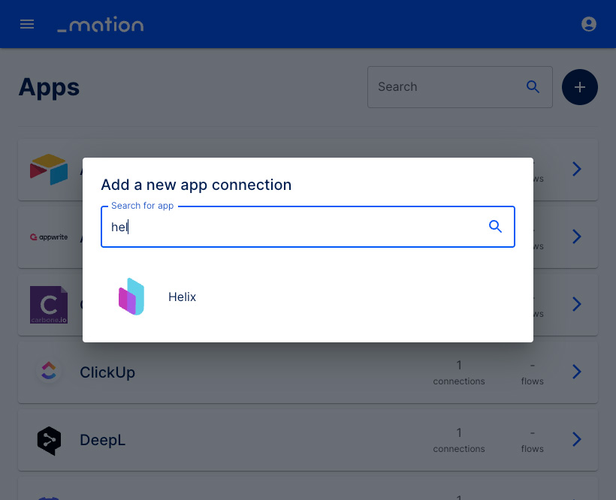The width and height of the screenshot is (616, 500).
Task: Choose Helix from the search results
Action: click(308, 297)
